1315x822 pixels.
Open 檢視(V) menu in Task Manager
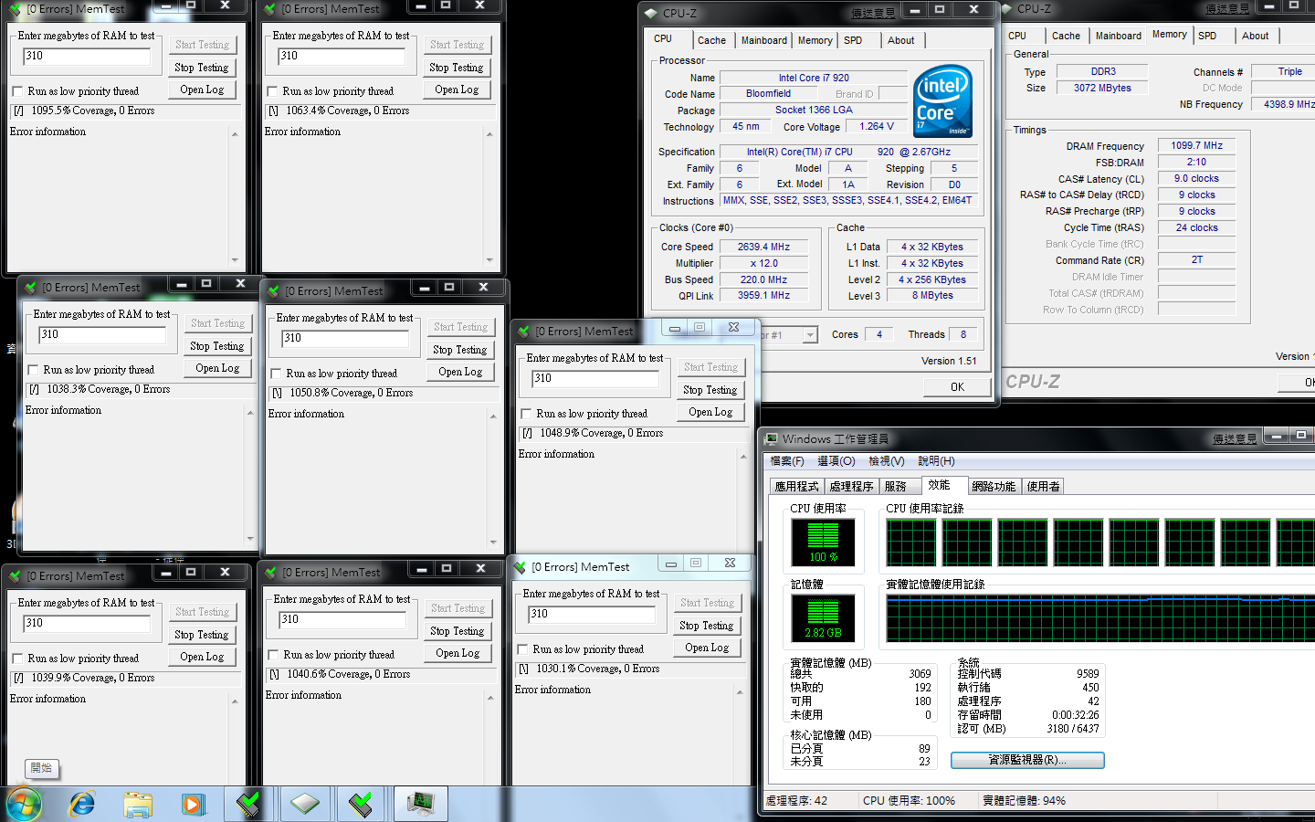[x=886, y=461]
